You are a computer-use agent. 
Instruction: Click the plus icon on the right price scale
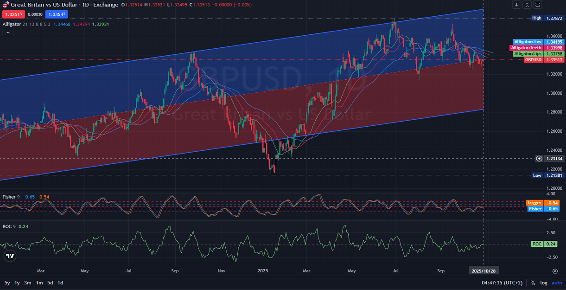coord(539,158)
